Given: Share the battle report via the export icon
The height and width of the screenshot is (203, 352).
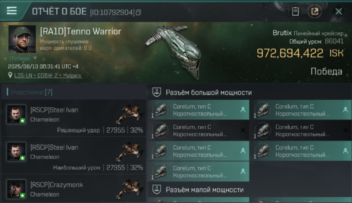Looking at the screenshot, I should click(314, 11).
